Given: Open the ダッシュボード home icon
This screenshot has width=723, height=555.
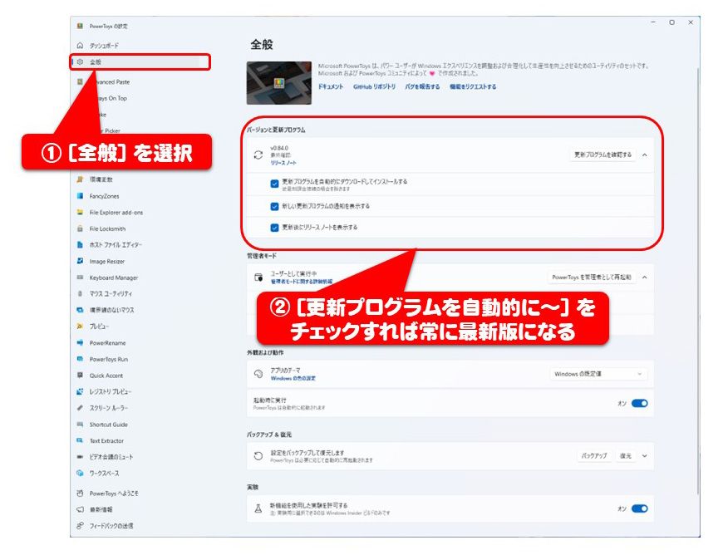Looking at the screenshot, I should pos(81,46).
